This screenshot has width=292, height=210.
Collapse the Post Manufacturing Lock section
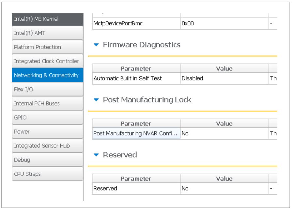(96, 100)
